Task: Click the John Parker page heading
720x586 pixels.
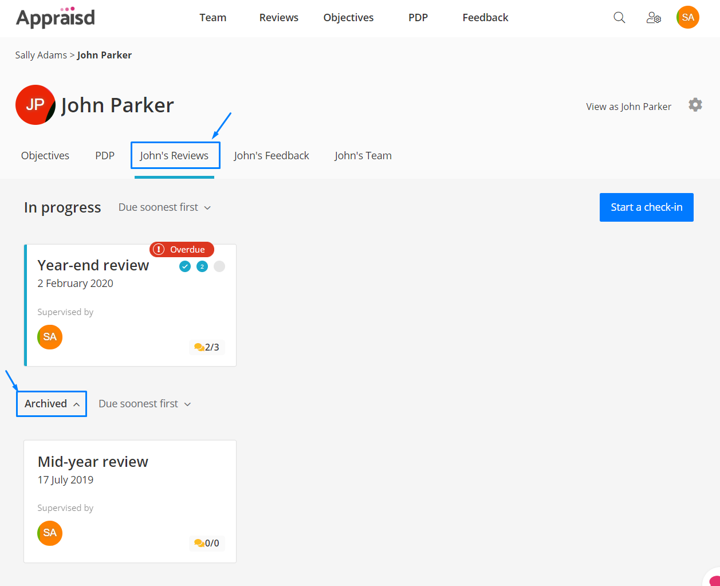Action: pos(117,105)
